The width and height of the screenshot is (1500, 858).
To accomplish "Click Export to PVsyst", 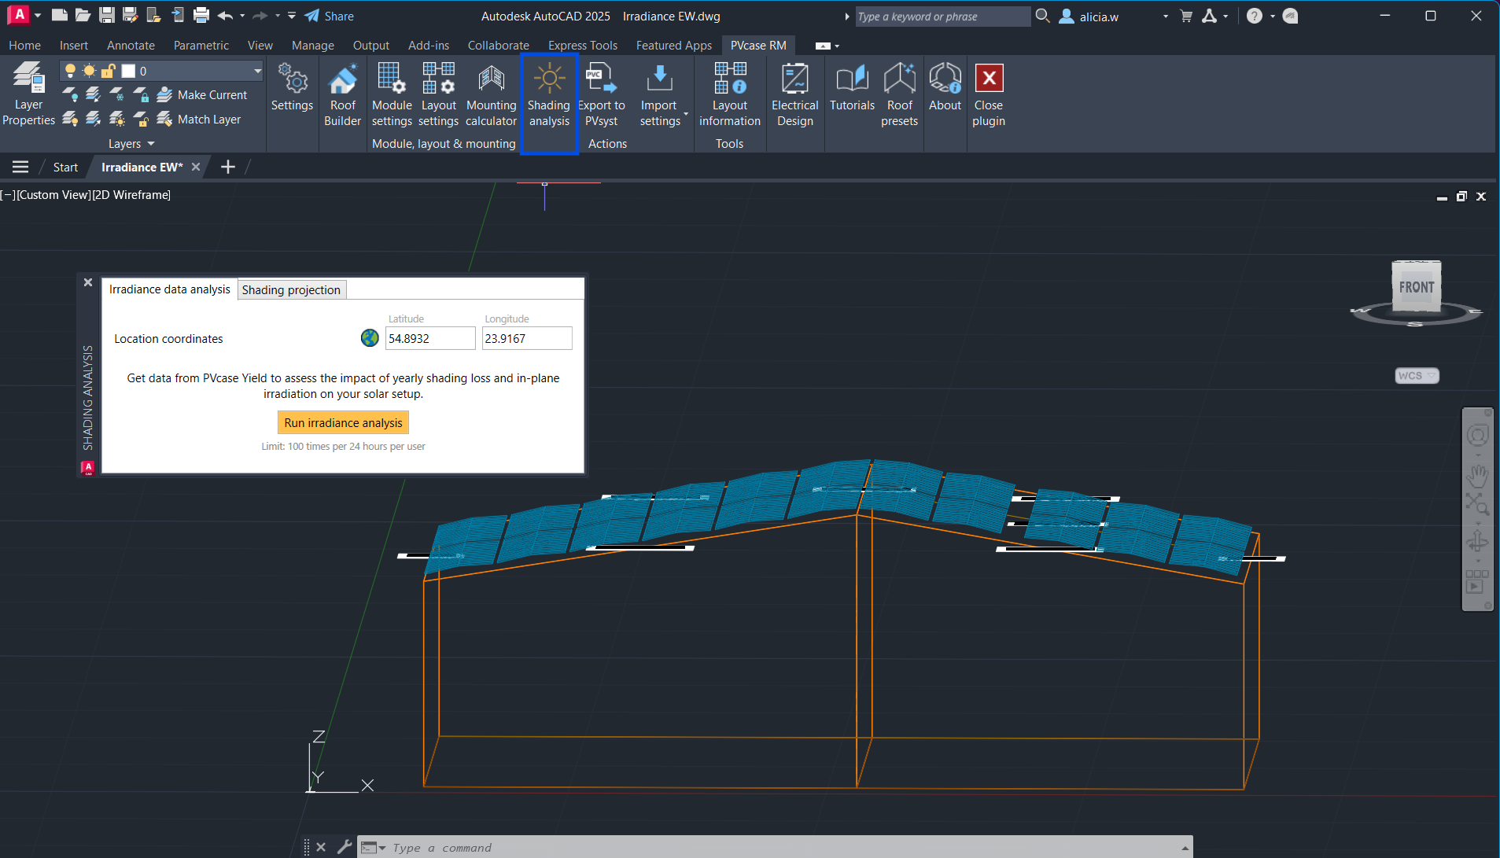I will (x=602, y=95).
